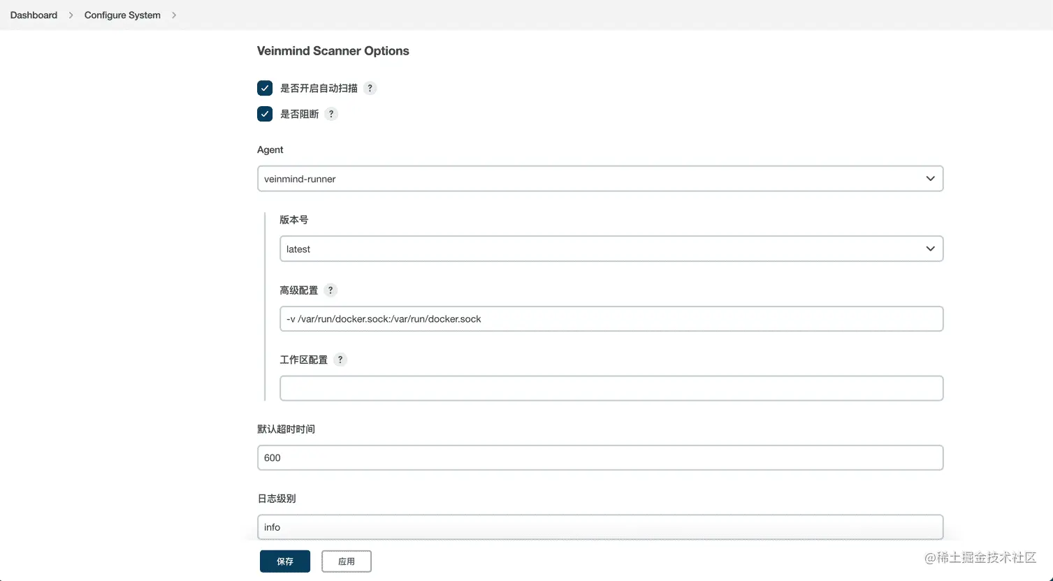
Task: Expand chevron after Configure System breadcrumb
Action: point(174,15)
